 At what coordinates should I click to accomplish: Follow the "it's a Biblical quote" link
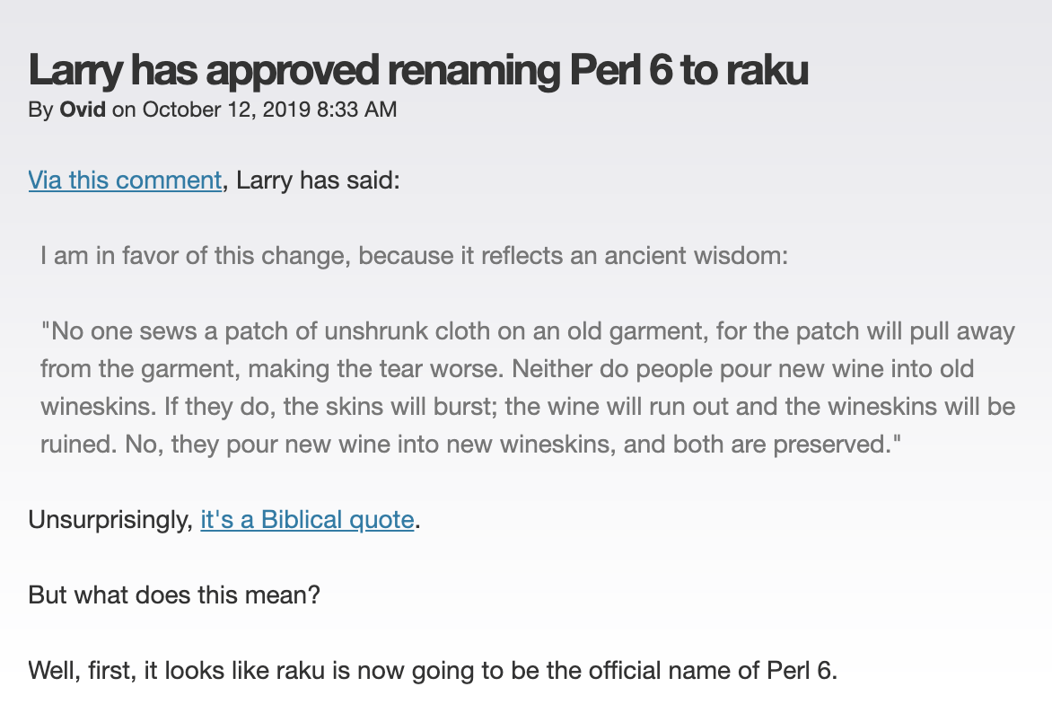[307, 520]
